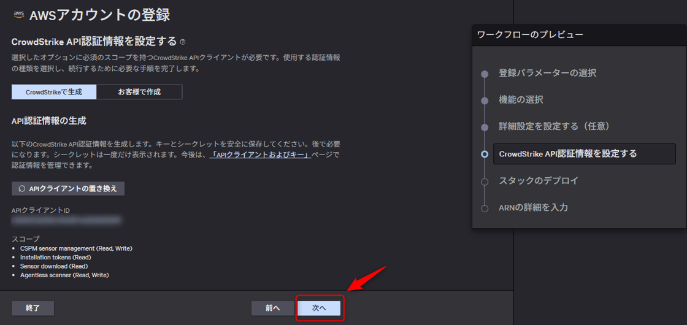Screen dimensions: 687x325
Task: Jump to the ARNの詳細を入力 step label
Action: pos(533,208)
